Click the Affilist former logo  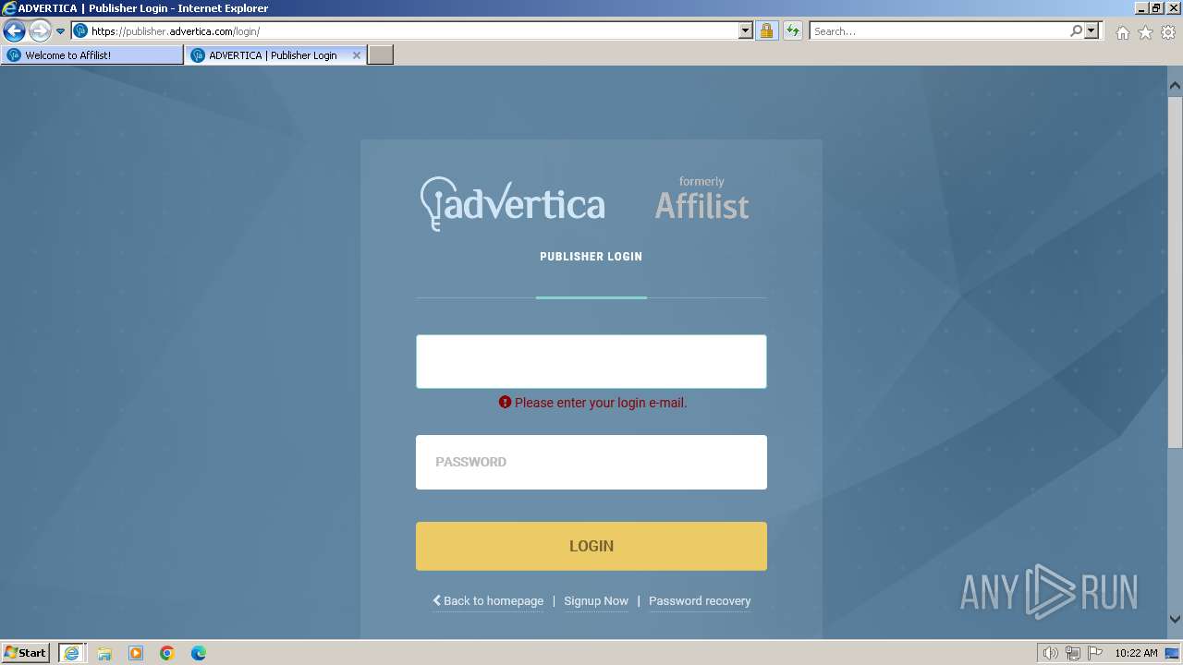[x=702, y=199]
